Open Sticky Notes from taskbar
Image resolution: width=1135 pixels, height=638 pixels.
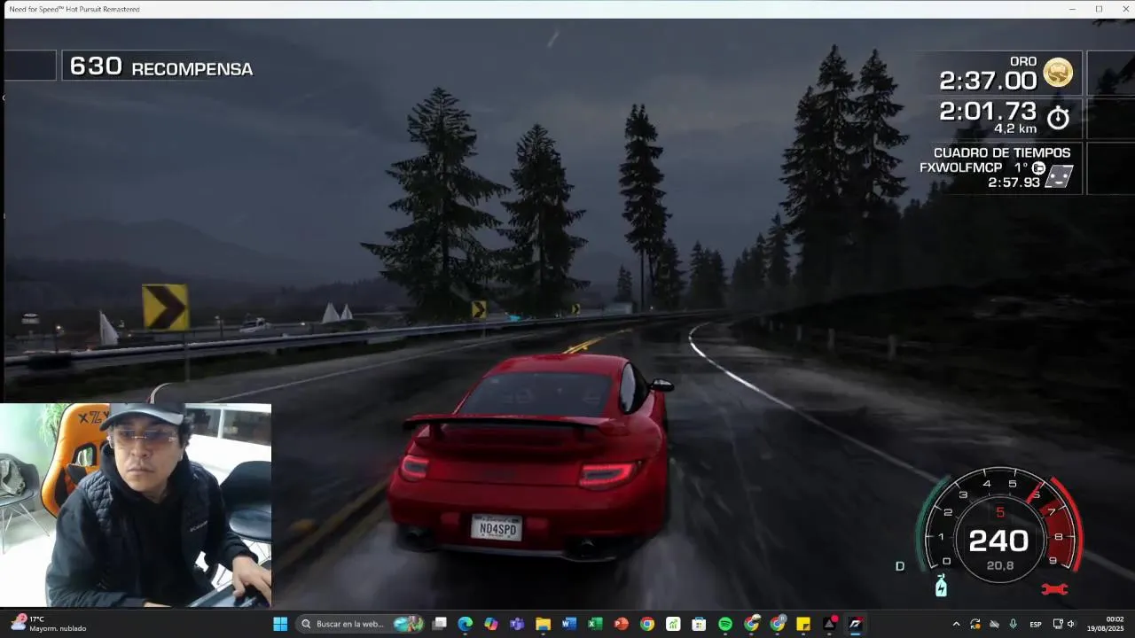pyautogui.click(x=803, y=624)
